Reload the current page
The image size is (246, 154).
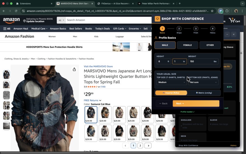click(16, 11)
